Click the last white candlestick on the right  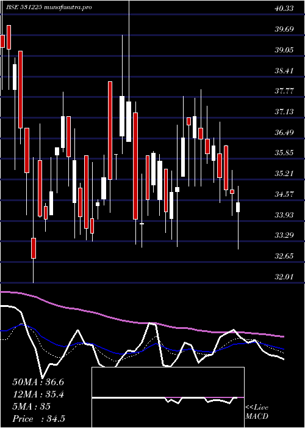click(x=238, y=207)
